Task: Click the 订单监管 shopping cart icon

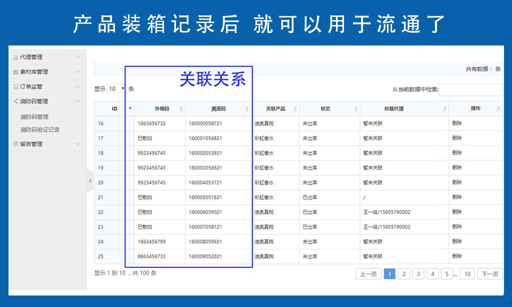Action: coord(16,86)
